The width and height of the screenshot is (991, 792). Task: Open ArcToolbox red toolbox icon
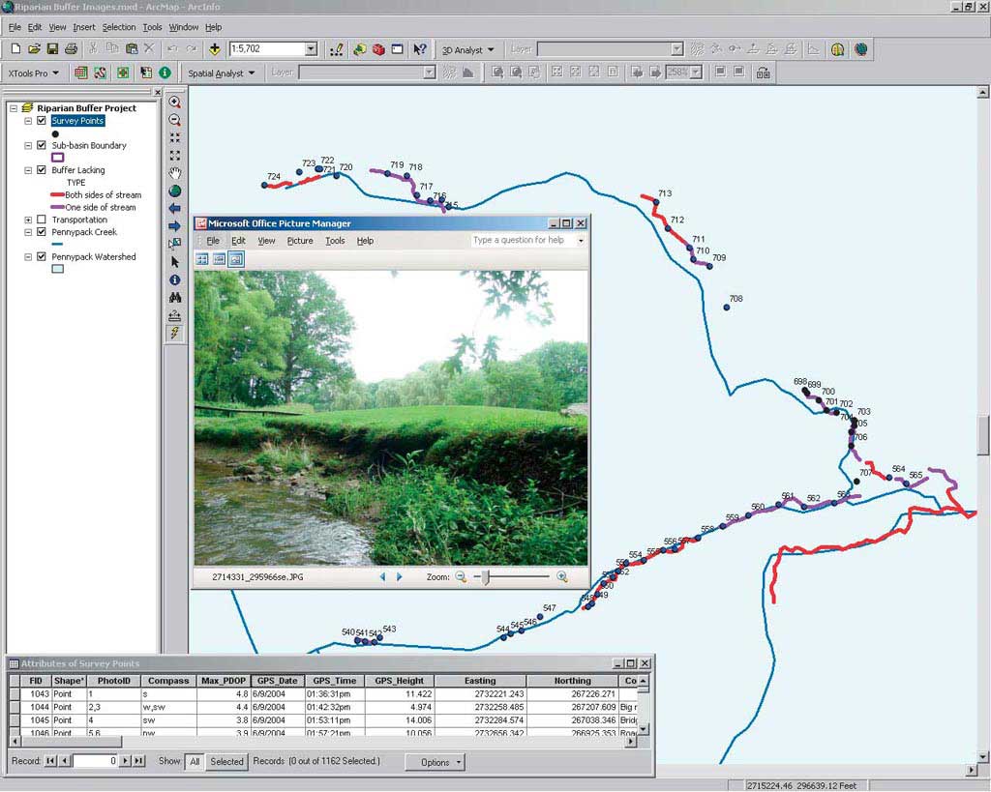378,49
